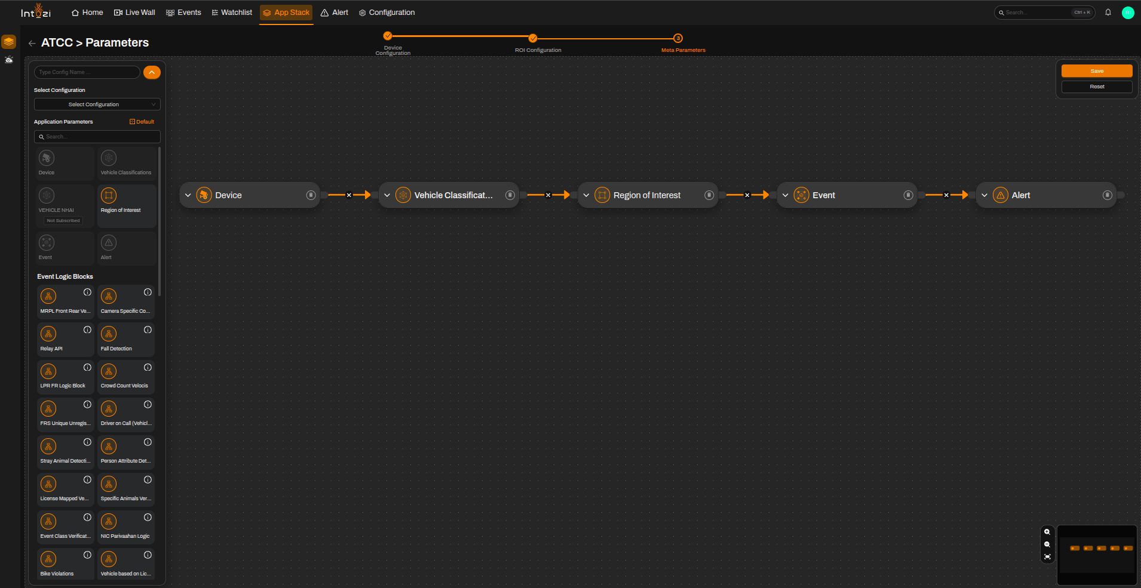Toggle the Device node stop button

tap(311, 195)
